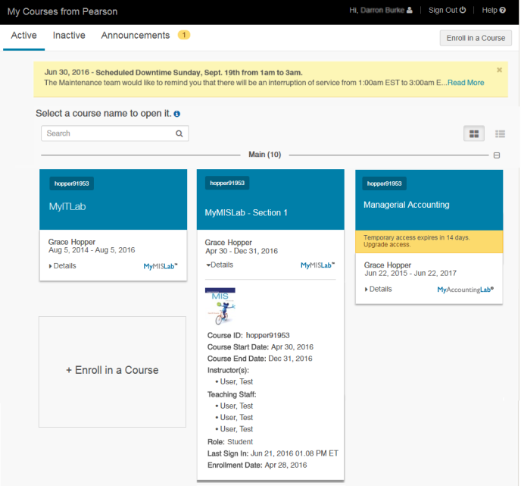This screenshot has width=521, height=486.
Task: Switch to list view
Action: pos(500,133)
